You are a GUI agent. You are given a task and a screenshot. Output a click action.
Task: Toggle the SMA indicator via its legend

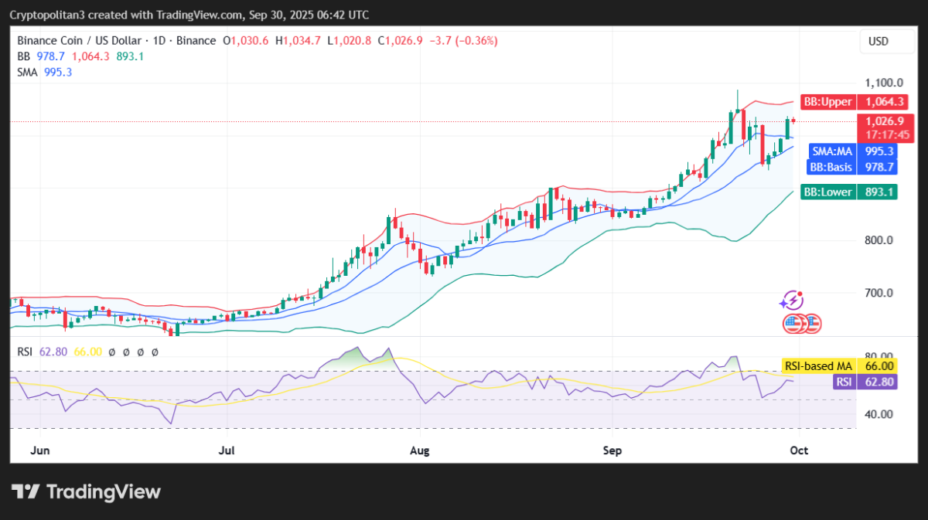click(x=26, y=72)
